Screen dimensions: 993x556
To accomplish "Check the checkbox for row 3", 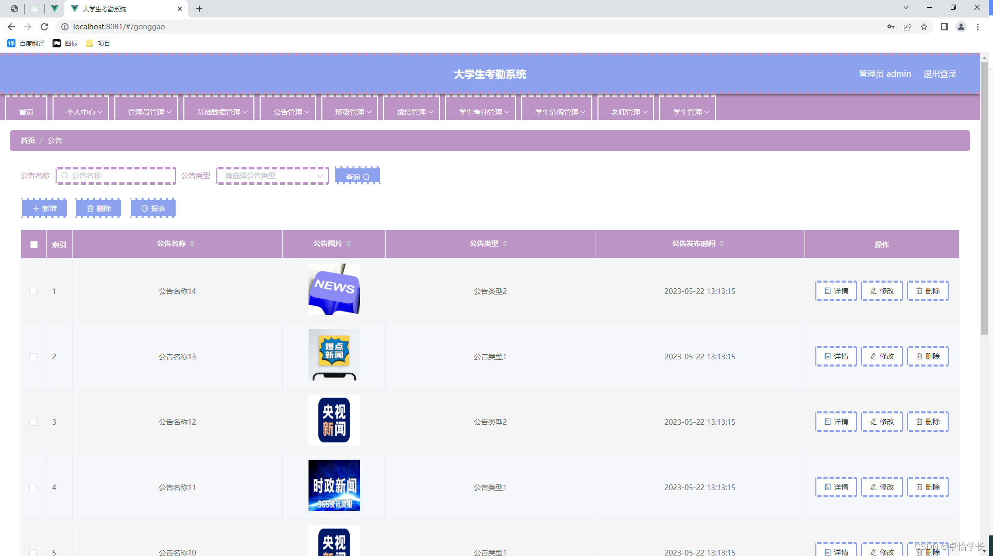I will pyautogui.click(x=33, y=422).
